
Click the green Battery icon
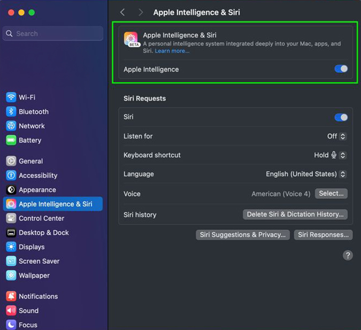(11, 140)
